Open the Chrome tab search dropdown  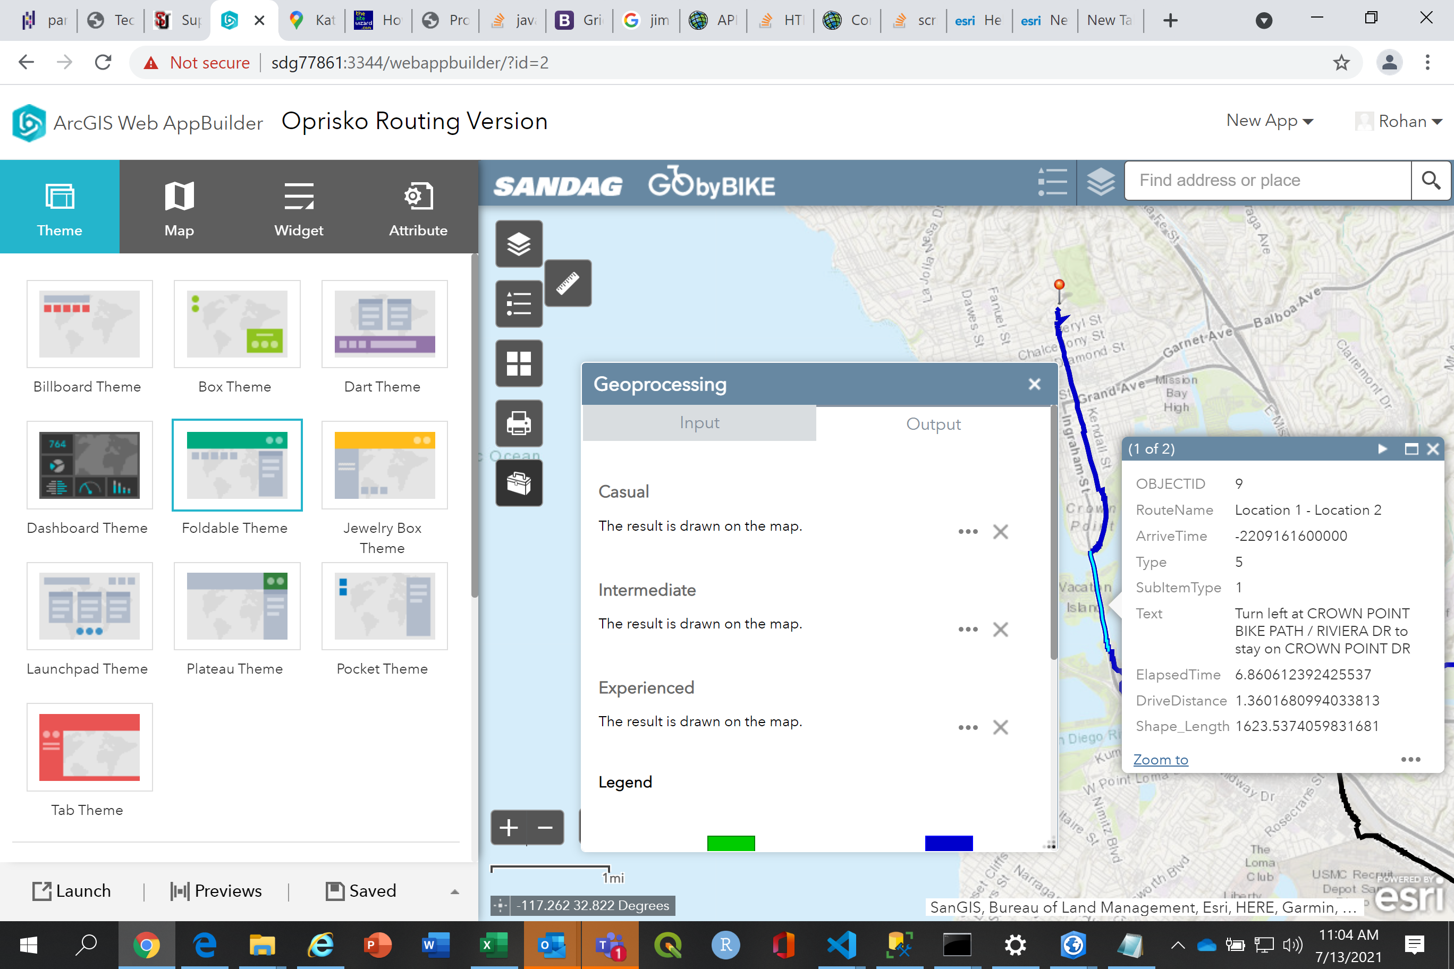[x=1264, y=20]
